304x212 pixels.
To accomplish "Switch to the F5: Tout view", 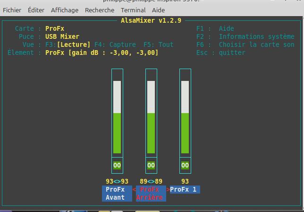I will tap(159, 44).
